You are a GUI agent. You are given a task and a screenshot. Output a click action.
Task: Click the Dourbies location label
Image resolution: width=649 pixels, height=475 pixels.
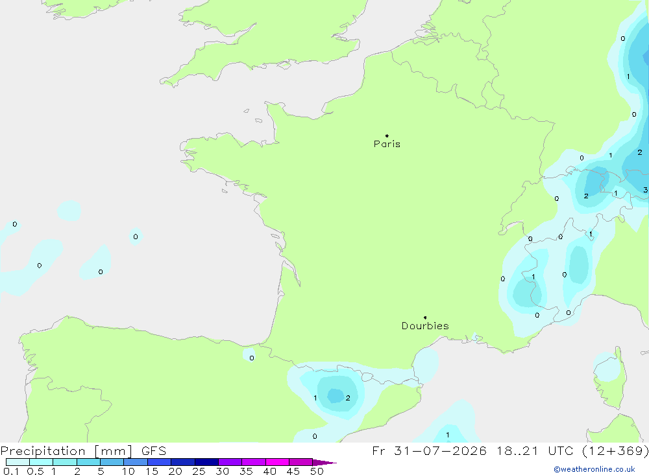[x=425, y=326]
